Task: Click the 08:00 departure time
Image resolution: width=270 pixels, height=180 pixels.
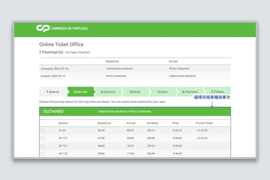Action: tap(101, 146)
